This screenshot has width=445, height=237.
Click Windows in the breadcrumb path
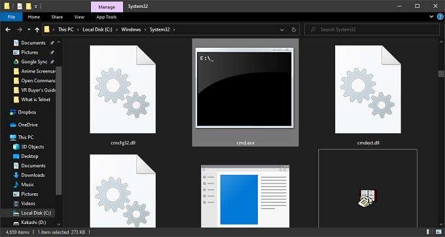[131, 29]
